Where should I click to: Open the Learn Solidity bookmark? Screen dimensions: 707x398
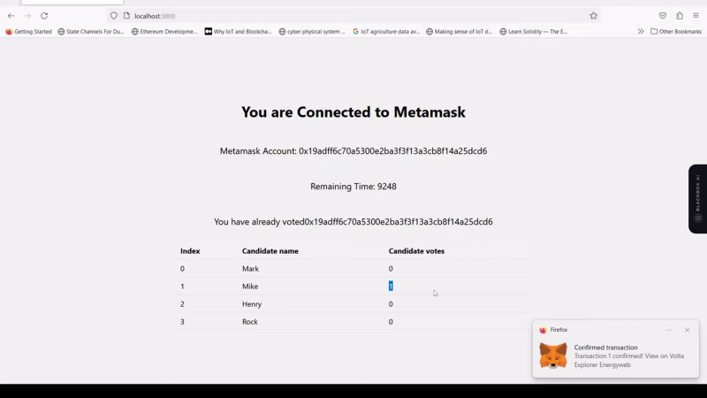click(x=534, y=32)
